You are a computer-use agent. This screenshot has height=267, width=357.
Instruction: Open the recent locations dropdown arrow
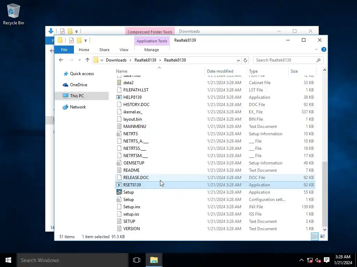click(79, 60)
